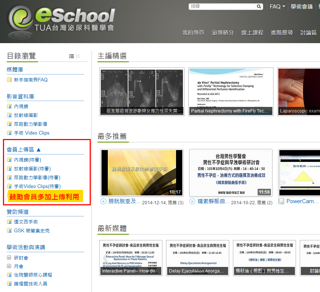The image size is (320, 292).
Task: Open the 新手指南與FAQ link
Action: coord(31,80)
